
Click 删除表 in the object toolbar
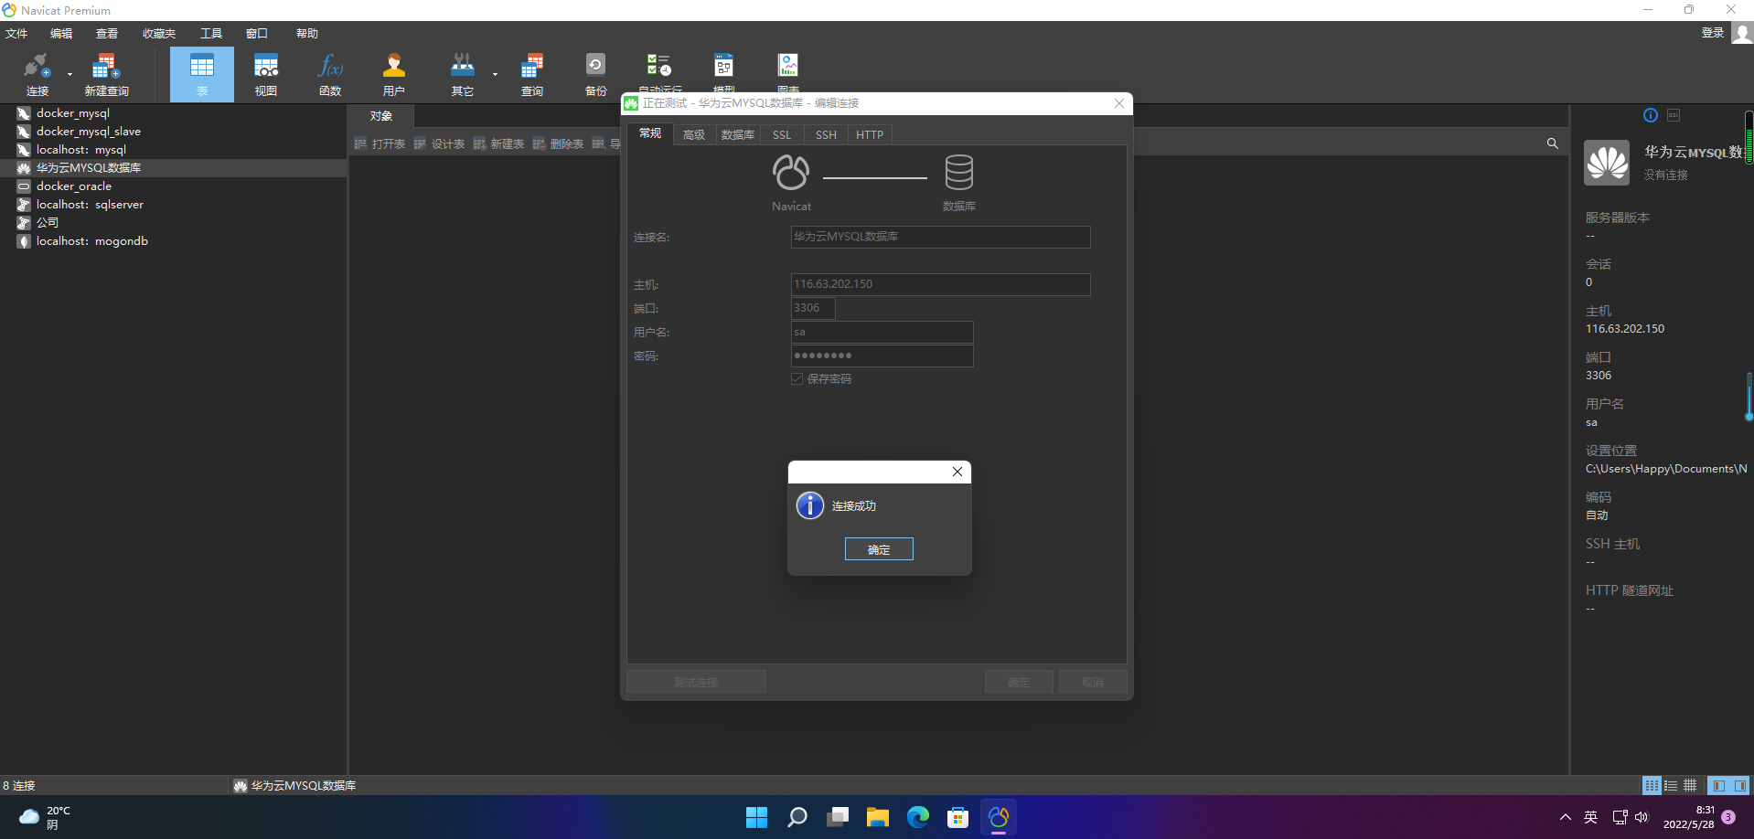pos(559,143)
